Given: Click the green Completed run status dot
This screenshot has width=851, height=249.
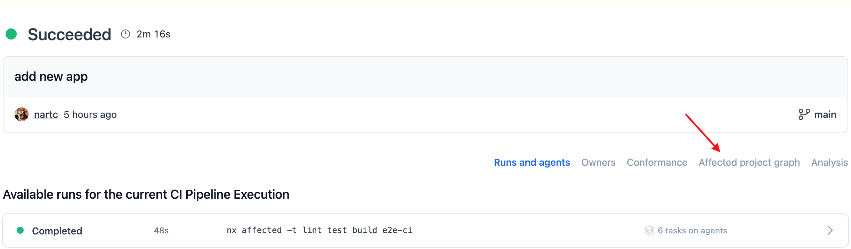Looking at the screenshot, I should pos(20,230).
